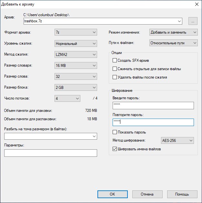Close the Добавить к архиву dialog
This screenshot has height=203, width=202.
(197, 4)
